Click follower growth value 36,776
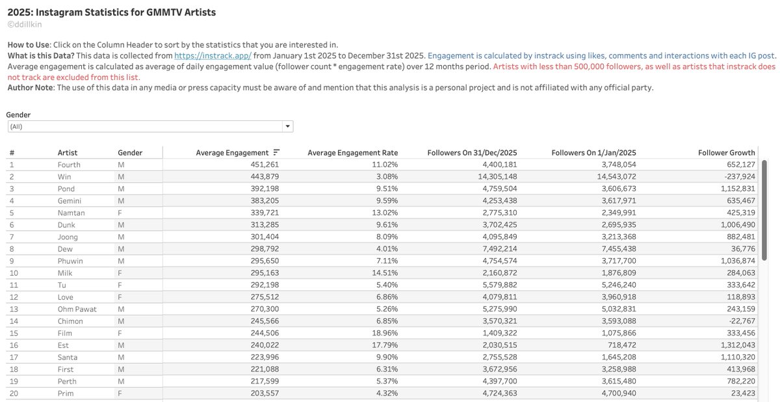The height and width of the screenshot is (402, 780). point(742,249)
